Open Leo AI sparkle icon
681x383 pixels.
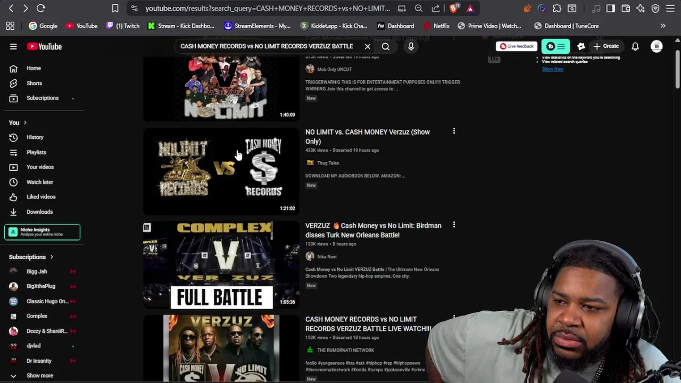pos(641,9)
